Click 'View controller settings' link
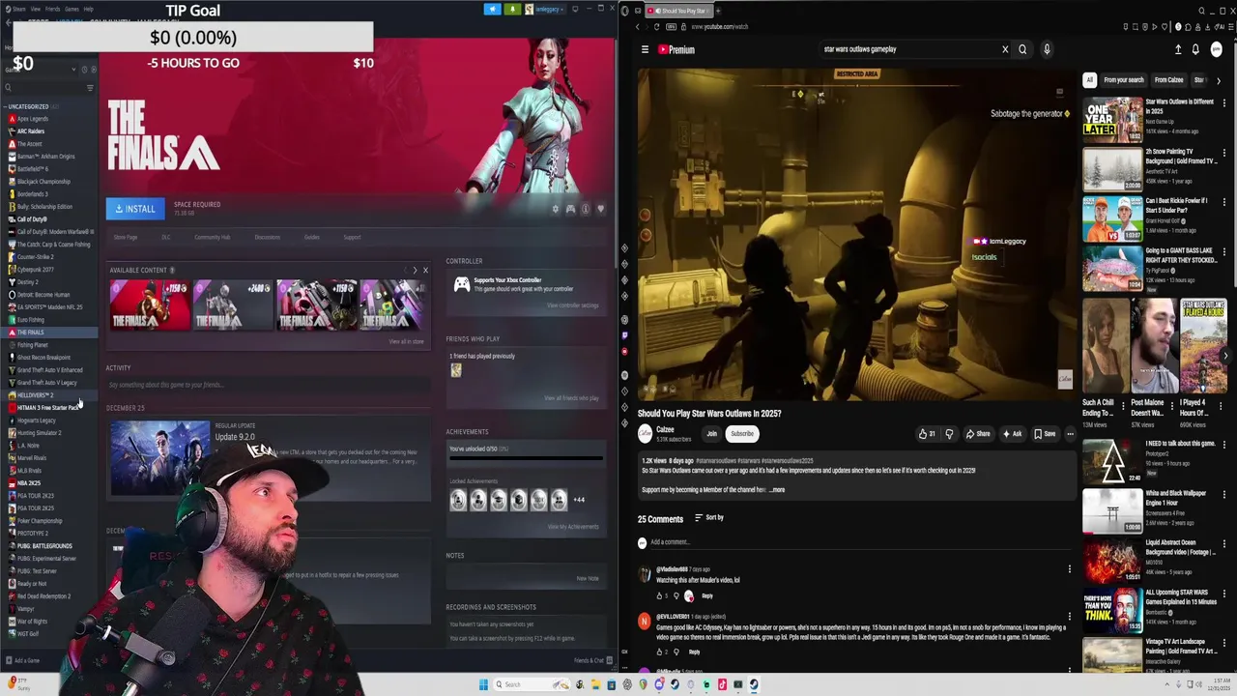 click(572, 305)
